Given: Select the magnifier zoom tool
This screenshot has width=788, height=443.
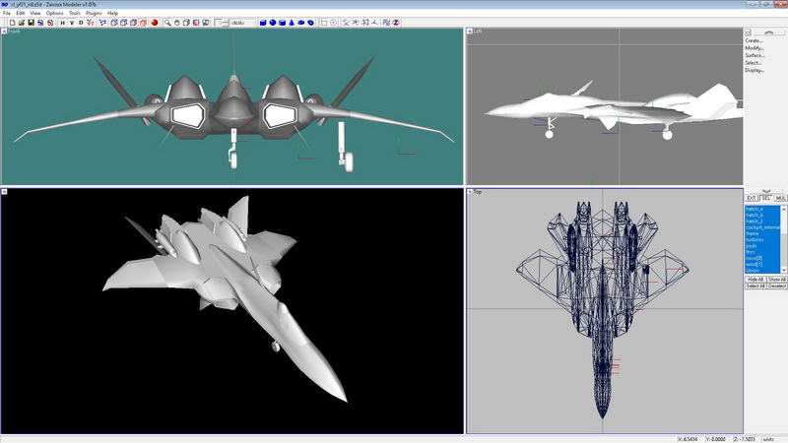Looking at the screenshot, I should [167, 22].
